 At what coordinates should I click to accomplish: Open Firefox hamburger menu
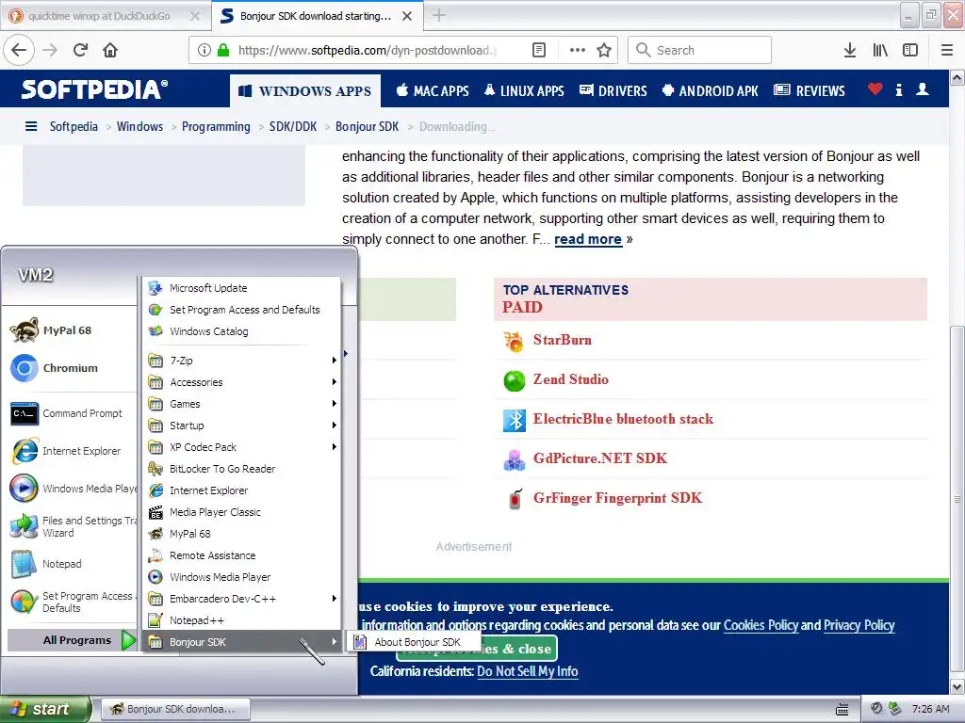click(947, 51)
